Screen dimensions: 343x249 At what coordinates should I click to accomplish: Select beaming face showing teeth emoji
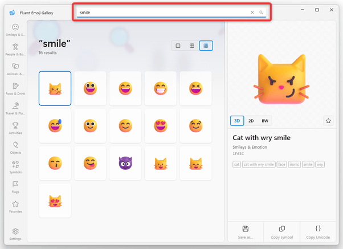coord(161,88)
